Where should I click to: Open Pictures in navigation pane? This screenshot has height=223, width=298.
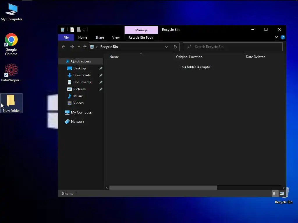tap(79, 89)
